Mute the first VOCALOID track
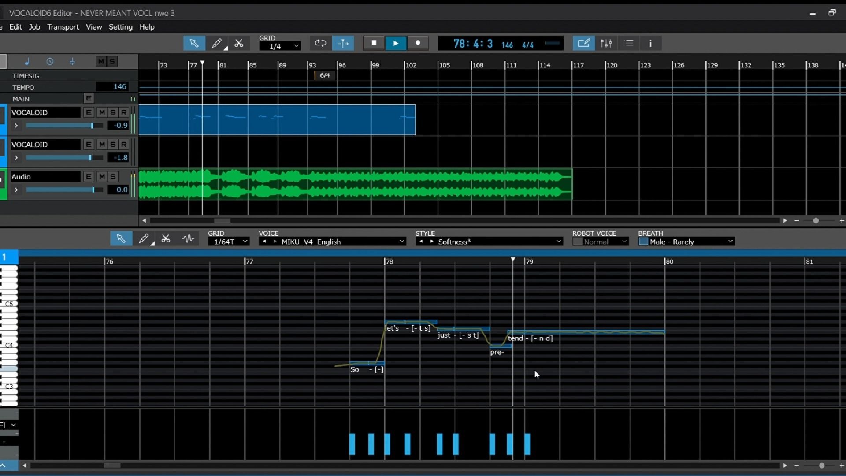Viewport: 846px width, 476px height. pos(102,112)
